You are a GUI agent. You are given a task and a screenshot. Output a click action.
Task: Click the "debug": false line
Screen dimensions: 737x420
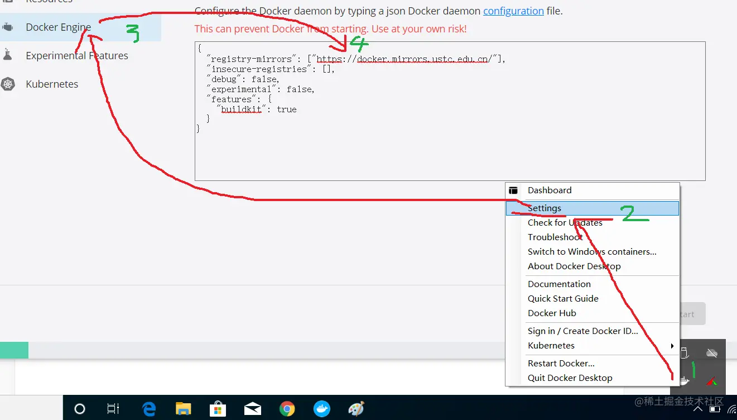[243, 79]
